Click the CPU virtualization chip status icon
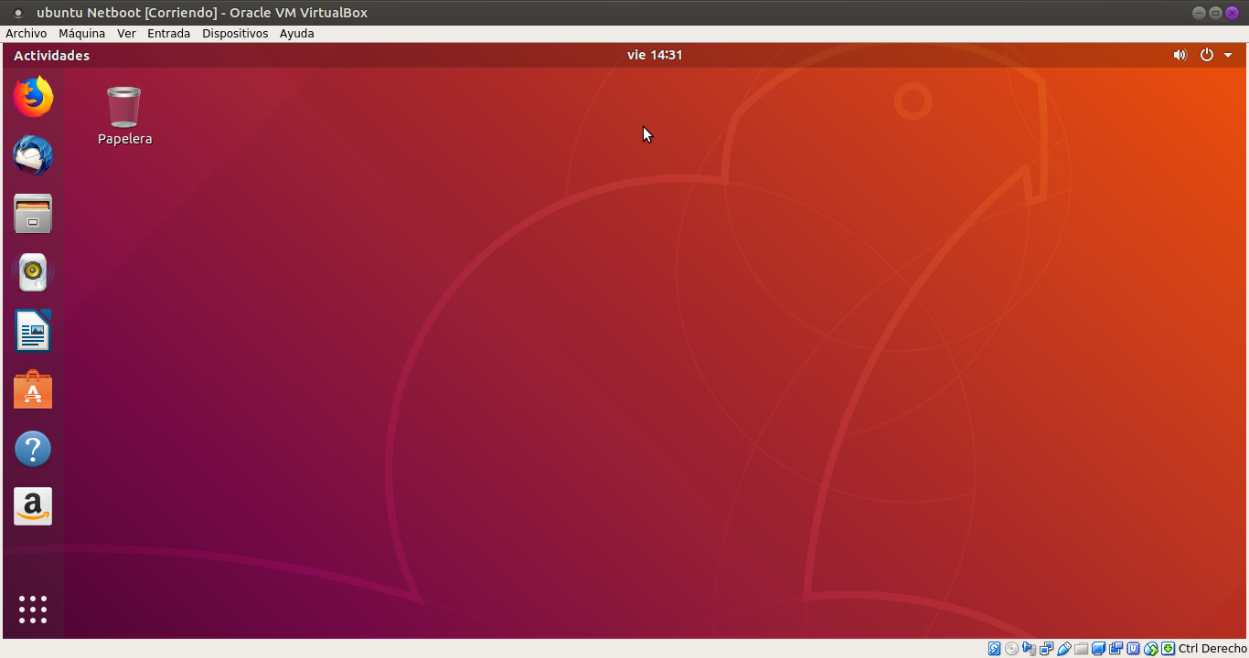The height and width of the screenshot is (658, 1249). [x=1133, y=649]
